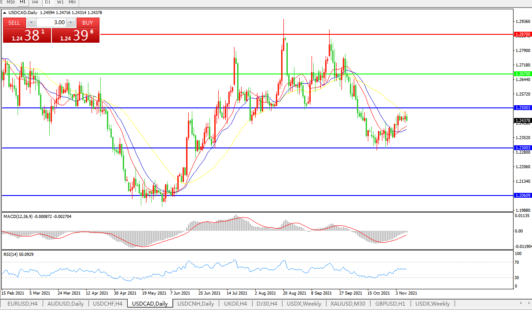Select the MN monthly timeframe

72,2
